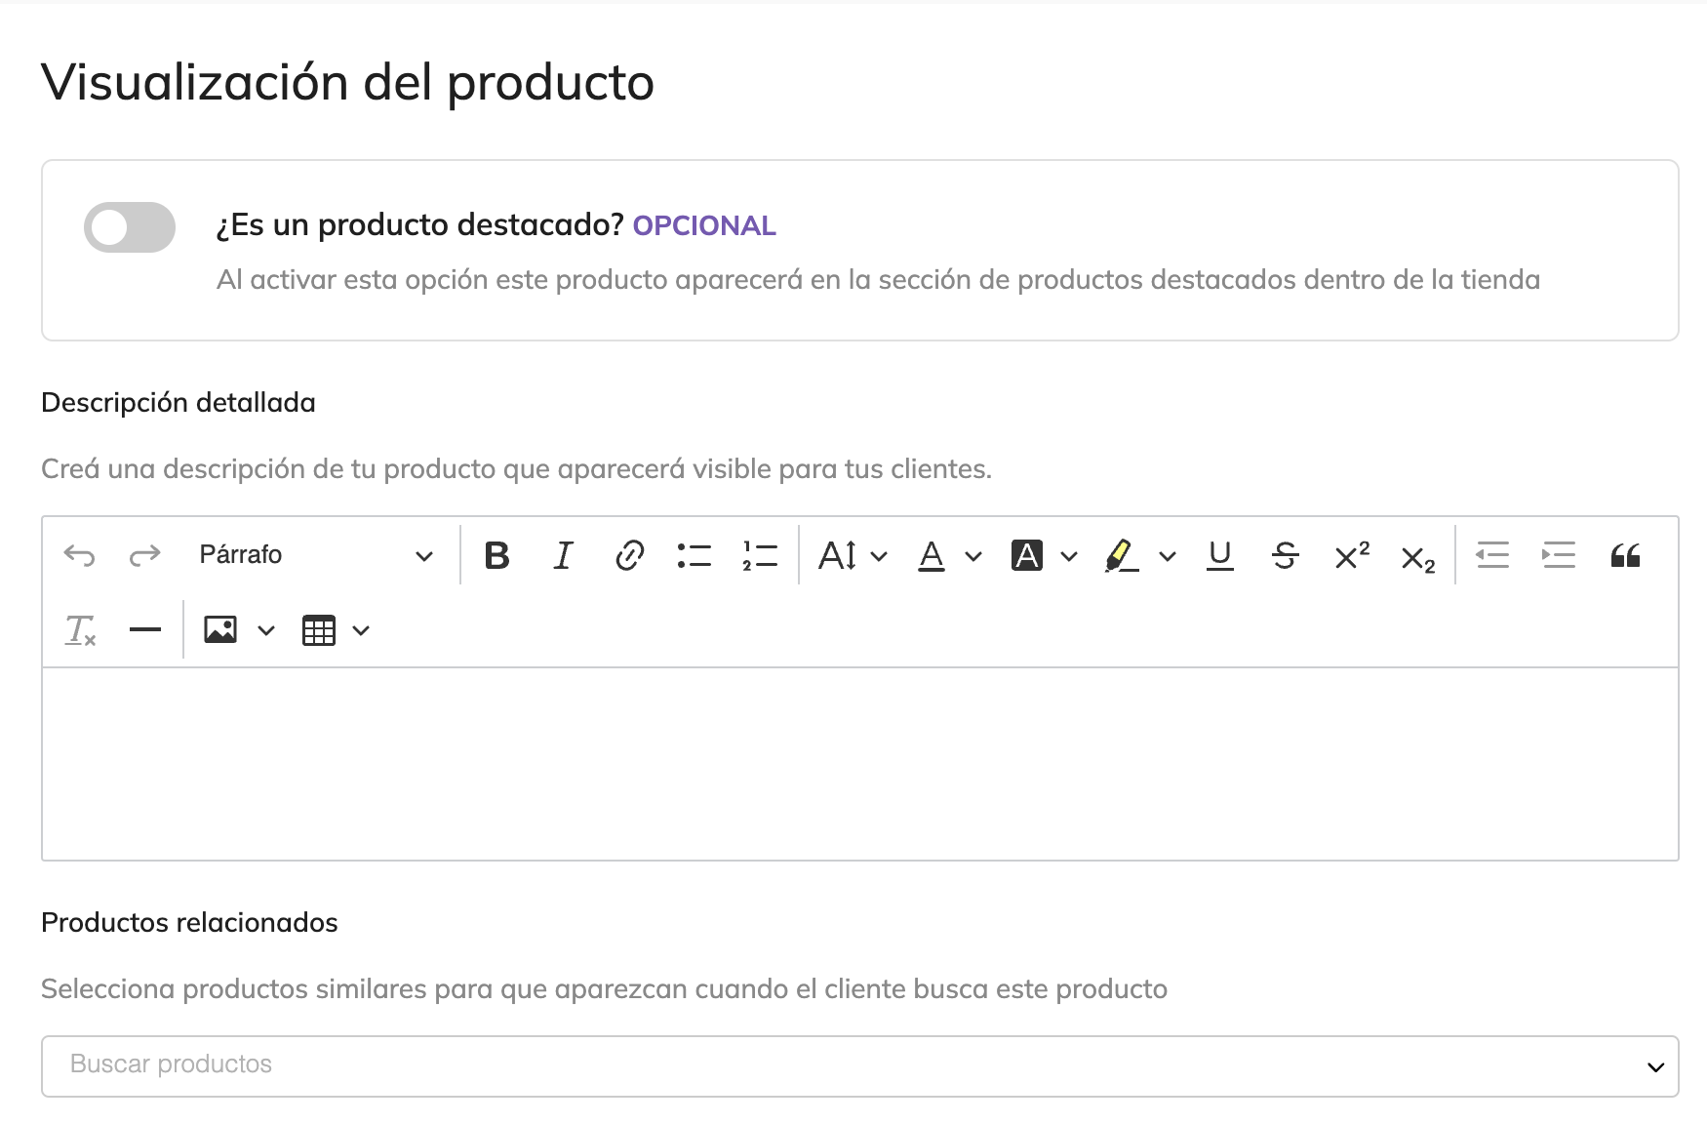Insert a horizontal line

pos(145,630)
